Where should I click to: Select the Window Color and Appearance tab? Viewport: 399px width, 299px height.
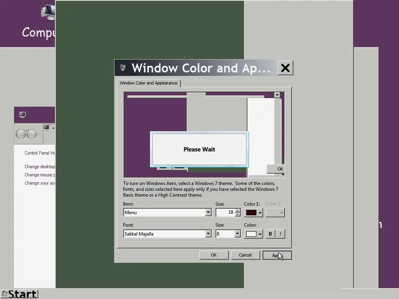tap(148, 83)
